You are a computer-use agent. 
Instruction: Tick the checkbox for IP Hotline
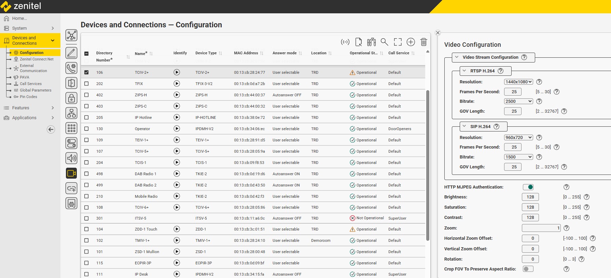tap(86, 117)
